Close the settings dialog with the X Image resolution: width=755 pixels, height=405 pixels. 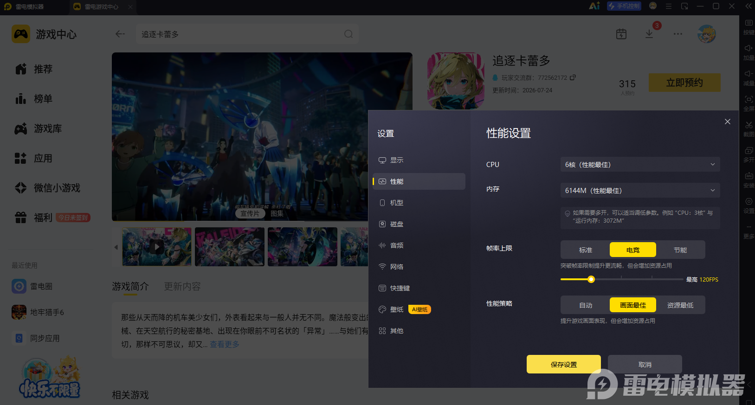coord(728,122)
